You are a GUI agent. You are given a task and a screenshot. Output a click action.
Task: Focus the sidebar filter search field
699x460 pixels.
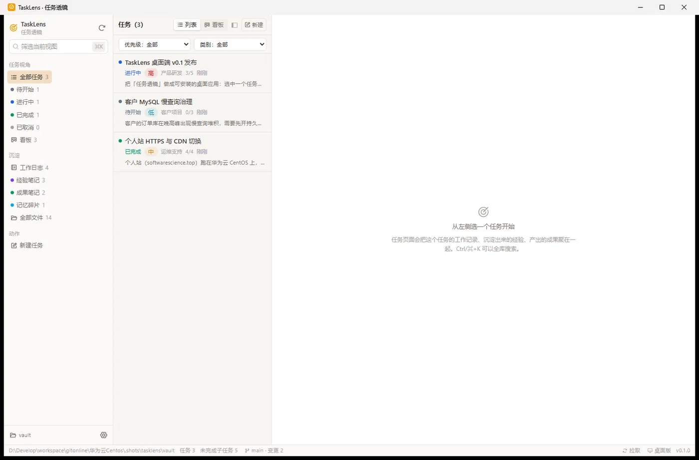pyautogui.click(x=58, y=46)
